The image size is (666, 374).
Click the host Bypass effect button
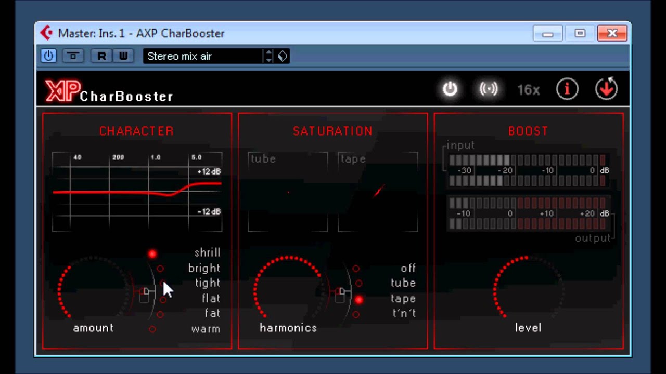[x=73, y=56]
